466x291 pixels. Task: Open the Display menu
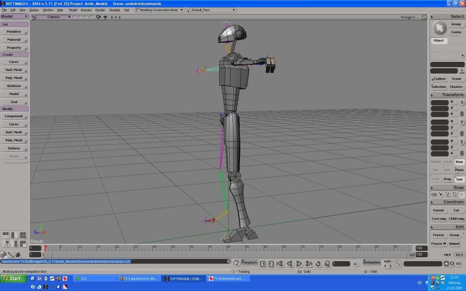click(x=34, y=10)
